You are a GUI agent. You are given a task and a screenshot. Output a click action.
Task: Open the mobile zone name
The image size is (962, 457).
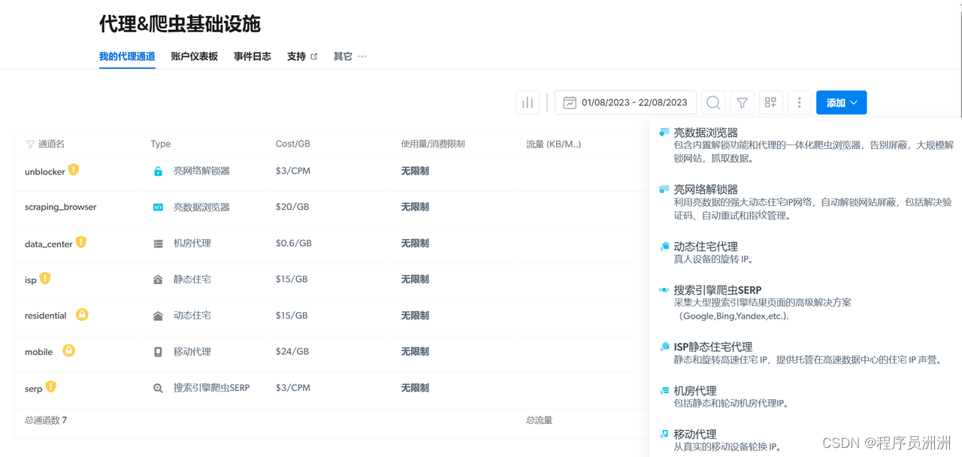point(38,352)
